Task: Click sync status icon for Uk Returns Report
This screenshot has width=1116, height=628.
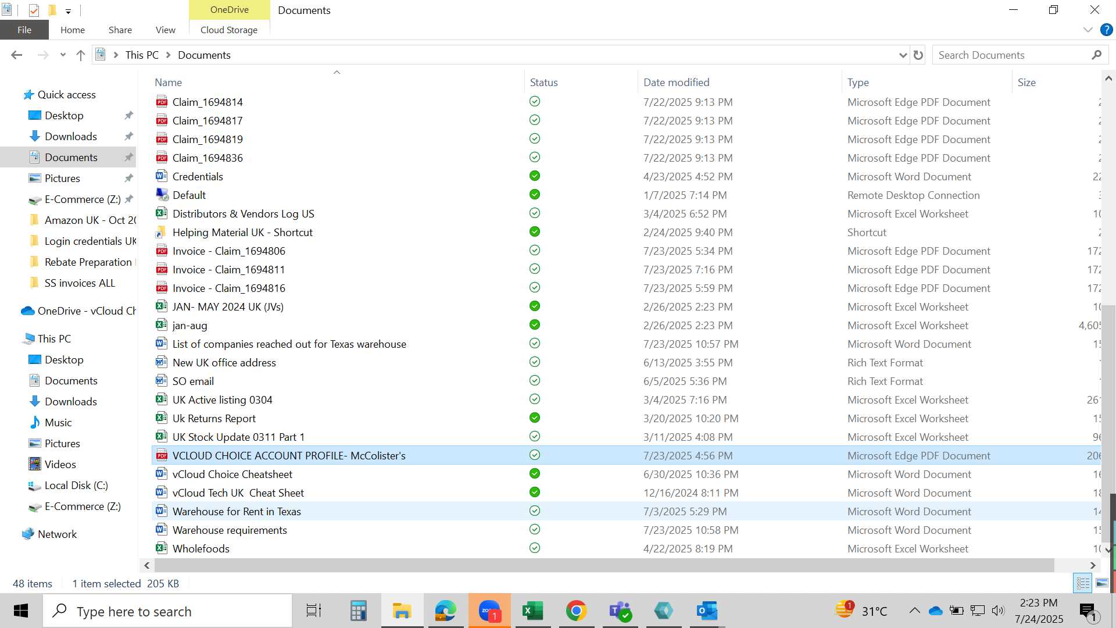Action: [x=535, y=418]
